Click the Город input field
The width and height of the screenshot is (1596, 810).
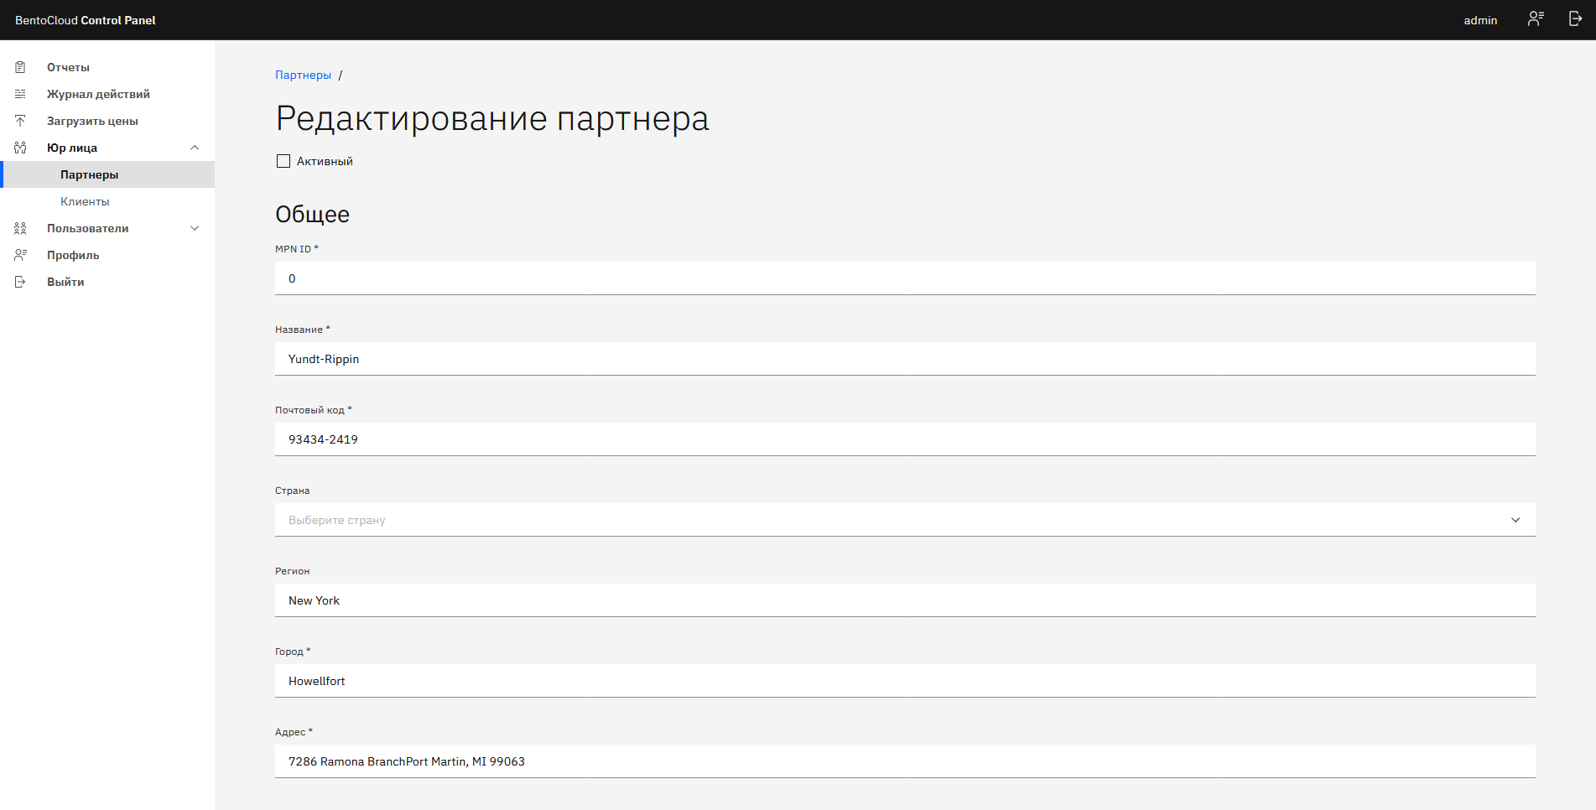pos(905,681)
